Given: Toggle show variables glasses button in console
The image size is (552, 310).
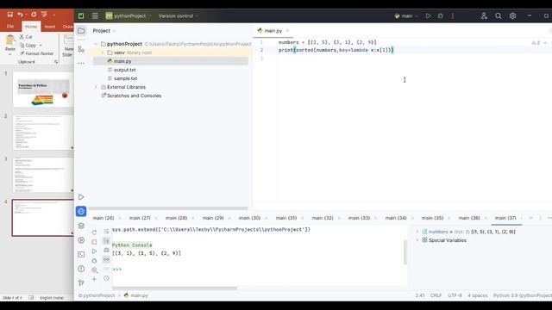Looking at the screenshot, I should coord(106,259).
